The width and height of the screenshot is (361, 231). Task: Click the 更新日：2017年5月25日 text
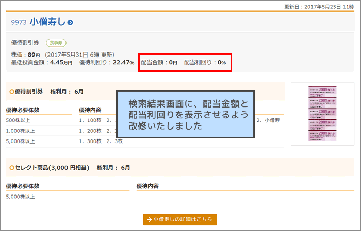(x=319, y=7)
